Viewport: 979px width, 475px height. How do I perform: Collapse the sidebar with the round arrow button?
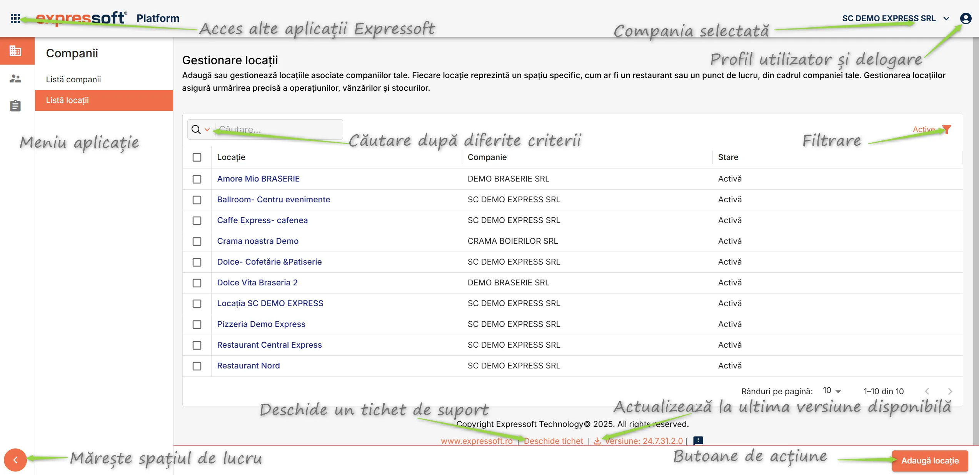pos(15,460)
